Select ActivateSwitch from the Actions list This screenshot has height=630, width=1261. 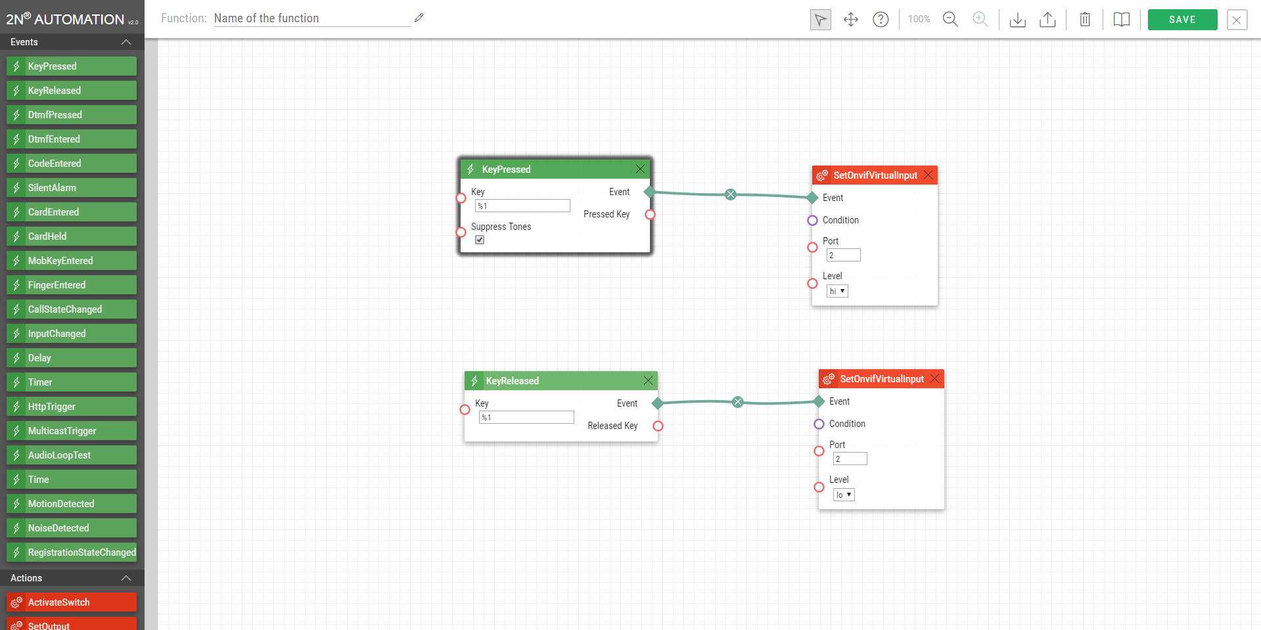pos(72,602)
